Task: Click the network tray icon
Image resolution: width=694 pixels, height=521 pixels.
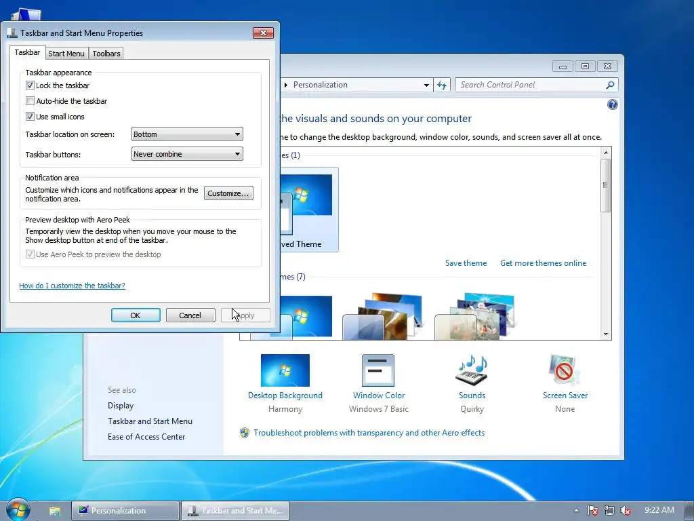Action: click(609, 511)
